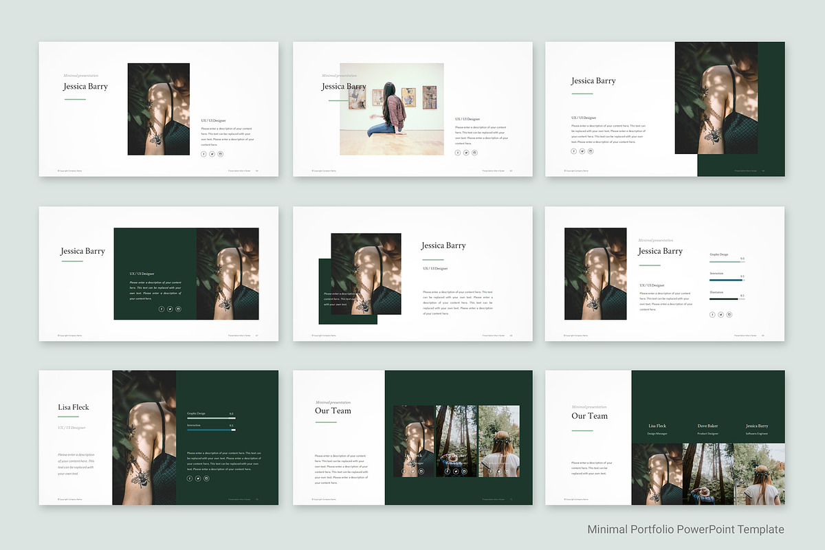Click Instagram icon on top-right slide
This screenshot has height=550, width=825.
tap(590, 151)
